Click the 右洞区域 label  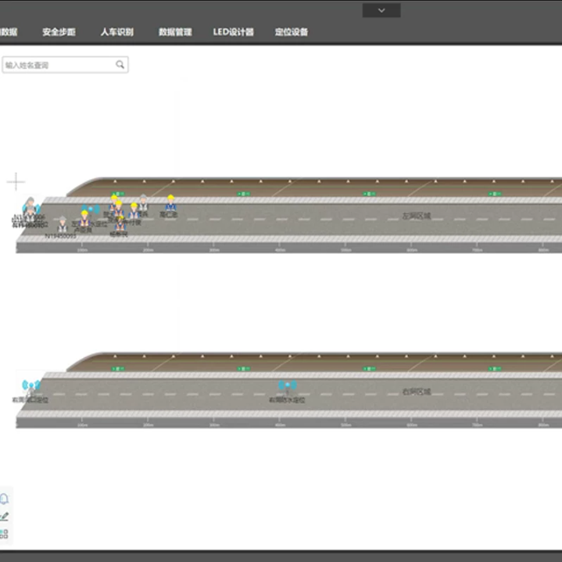pos(416,392)
